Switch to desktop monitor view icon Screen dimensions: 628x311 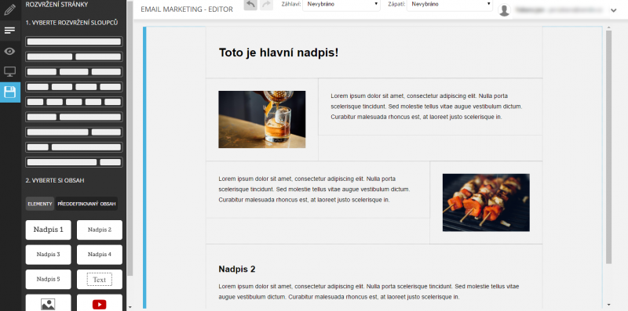(9, 71)
